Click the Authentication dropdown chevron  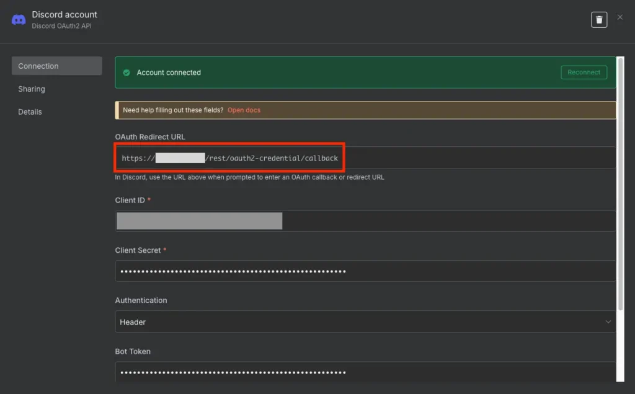(608, 322)
